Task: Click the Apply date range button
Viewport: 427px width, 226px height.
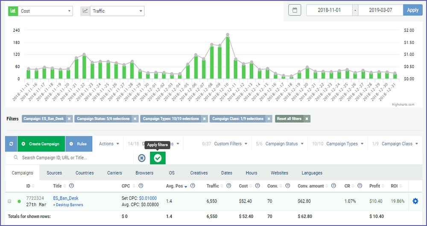Action: tap(412, 10)
